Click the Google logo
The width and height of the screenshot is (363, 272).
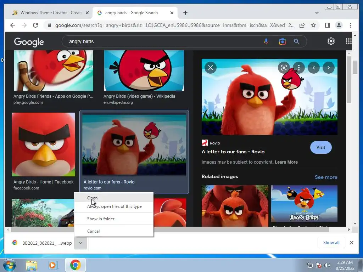[x=29, y=42]
